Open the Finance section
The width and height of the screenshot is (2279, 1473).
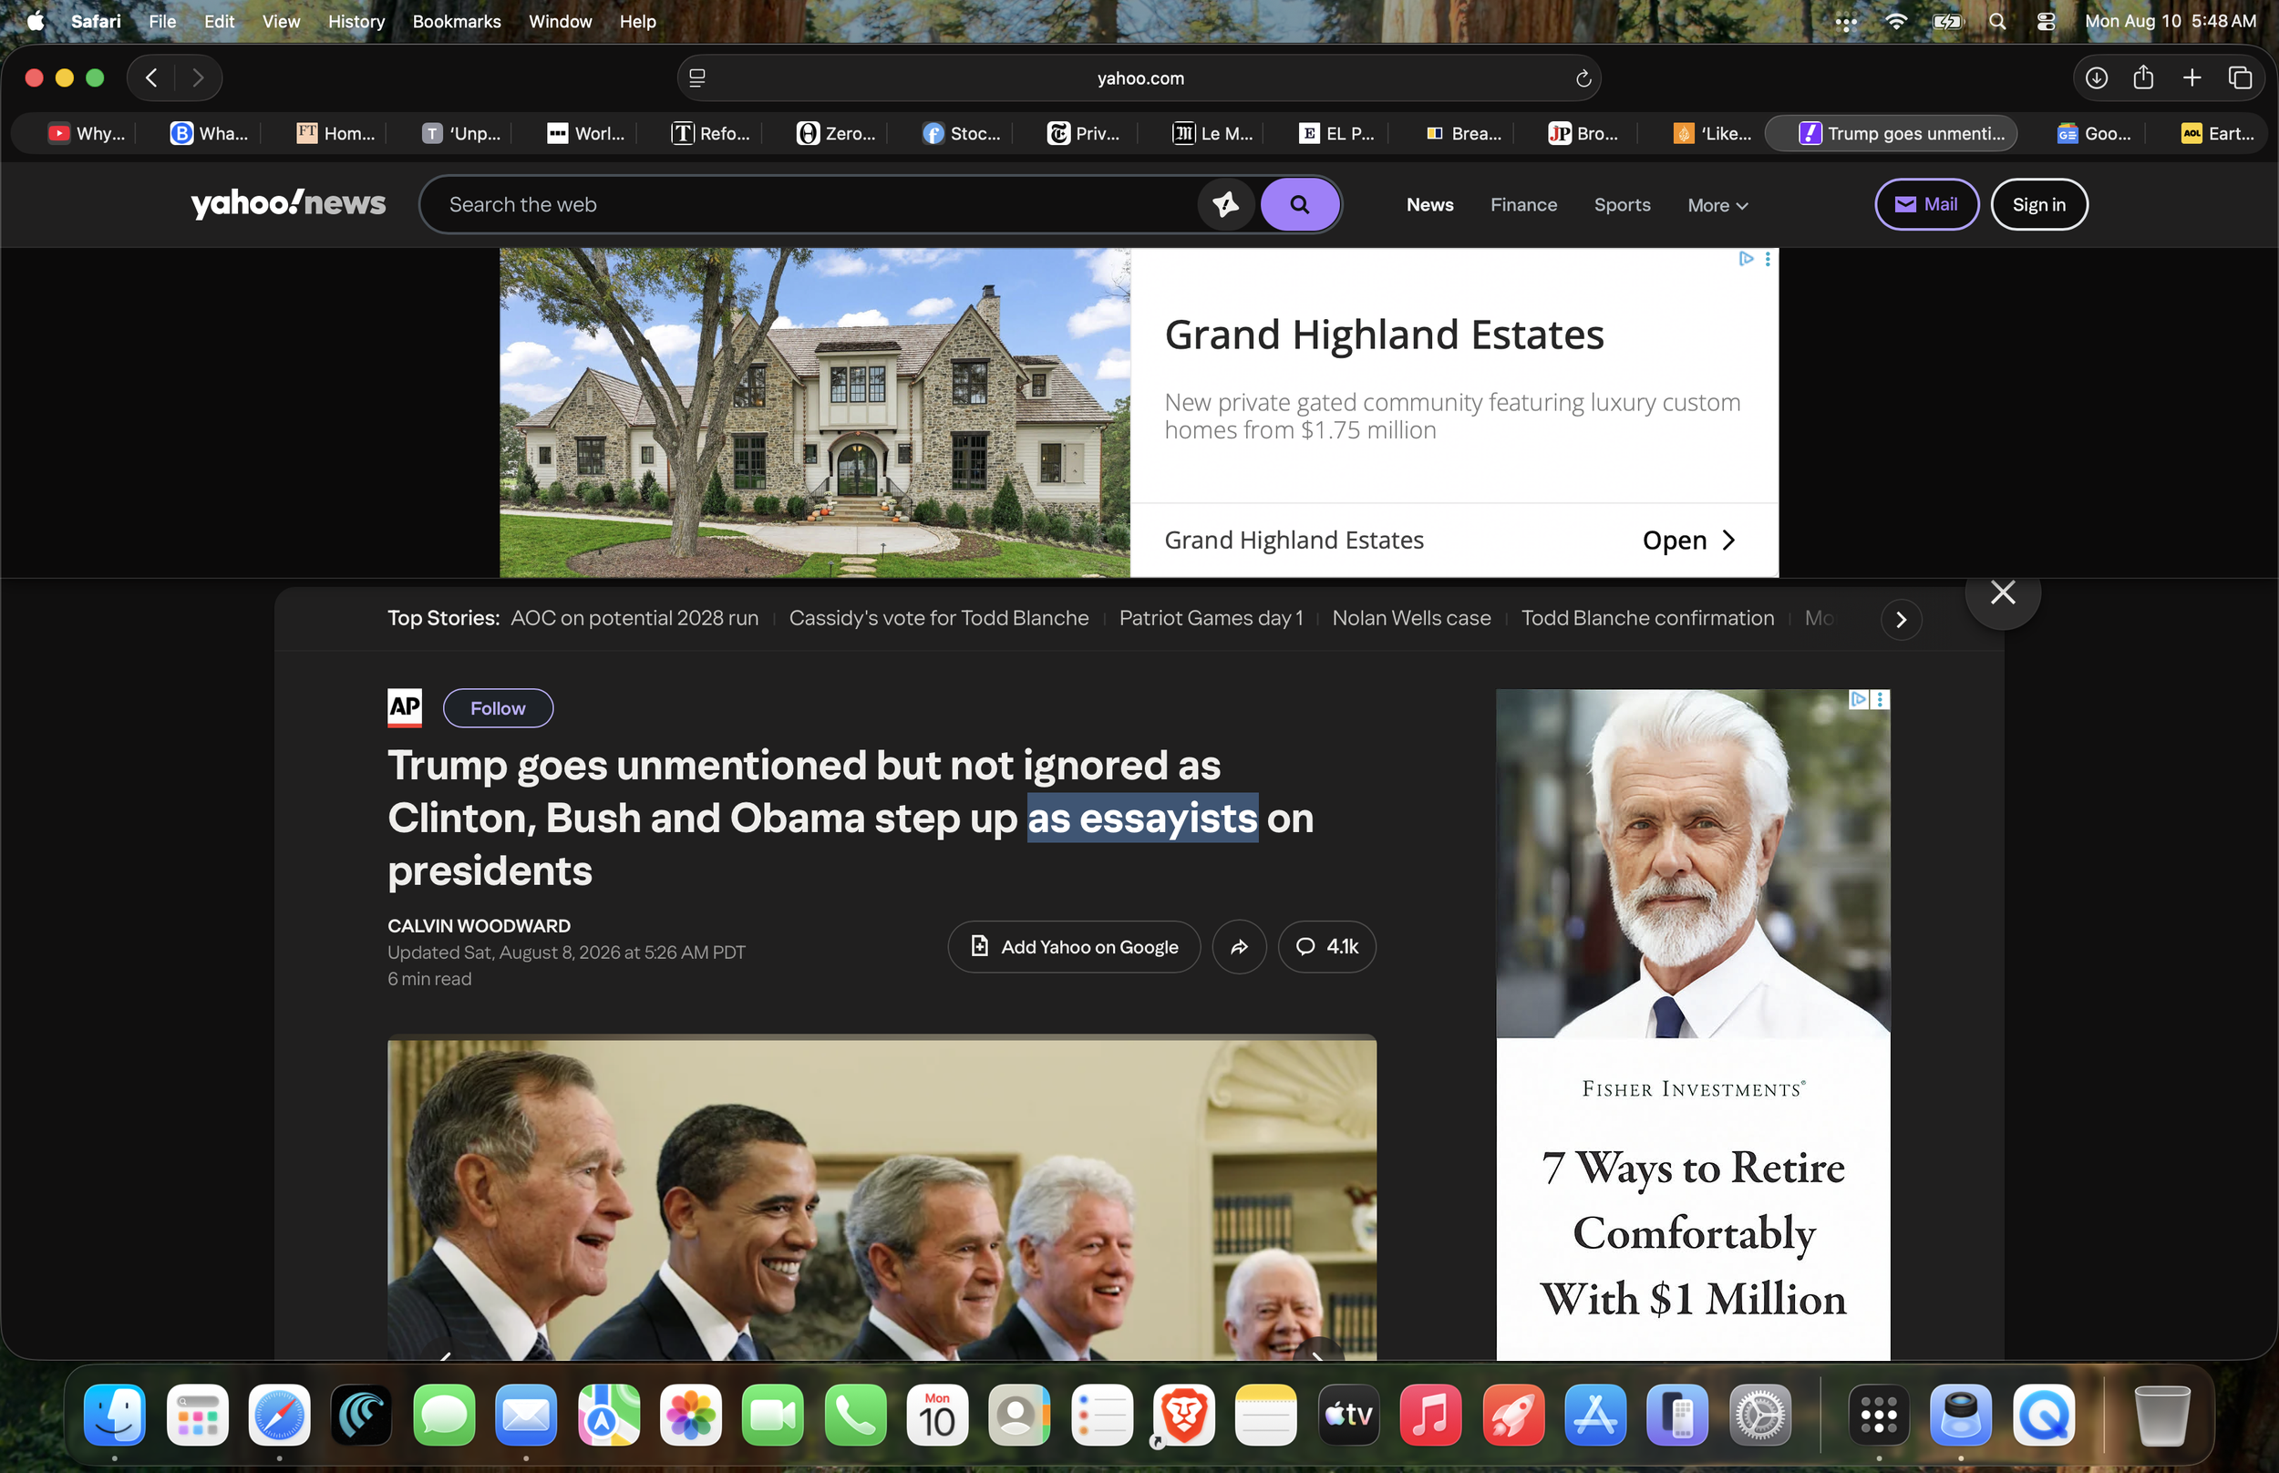click(x=1522, y=205)
